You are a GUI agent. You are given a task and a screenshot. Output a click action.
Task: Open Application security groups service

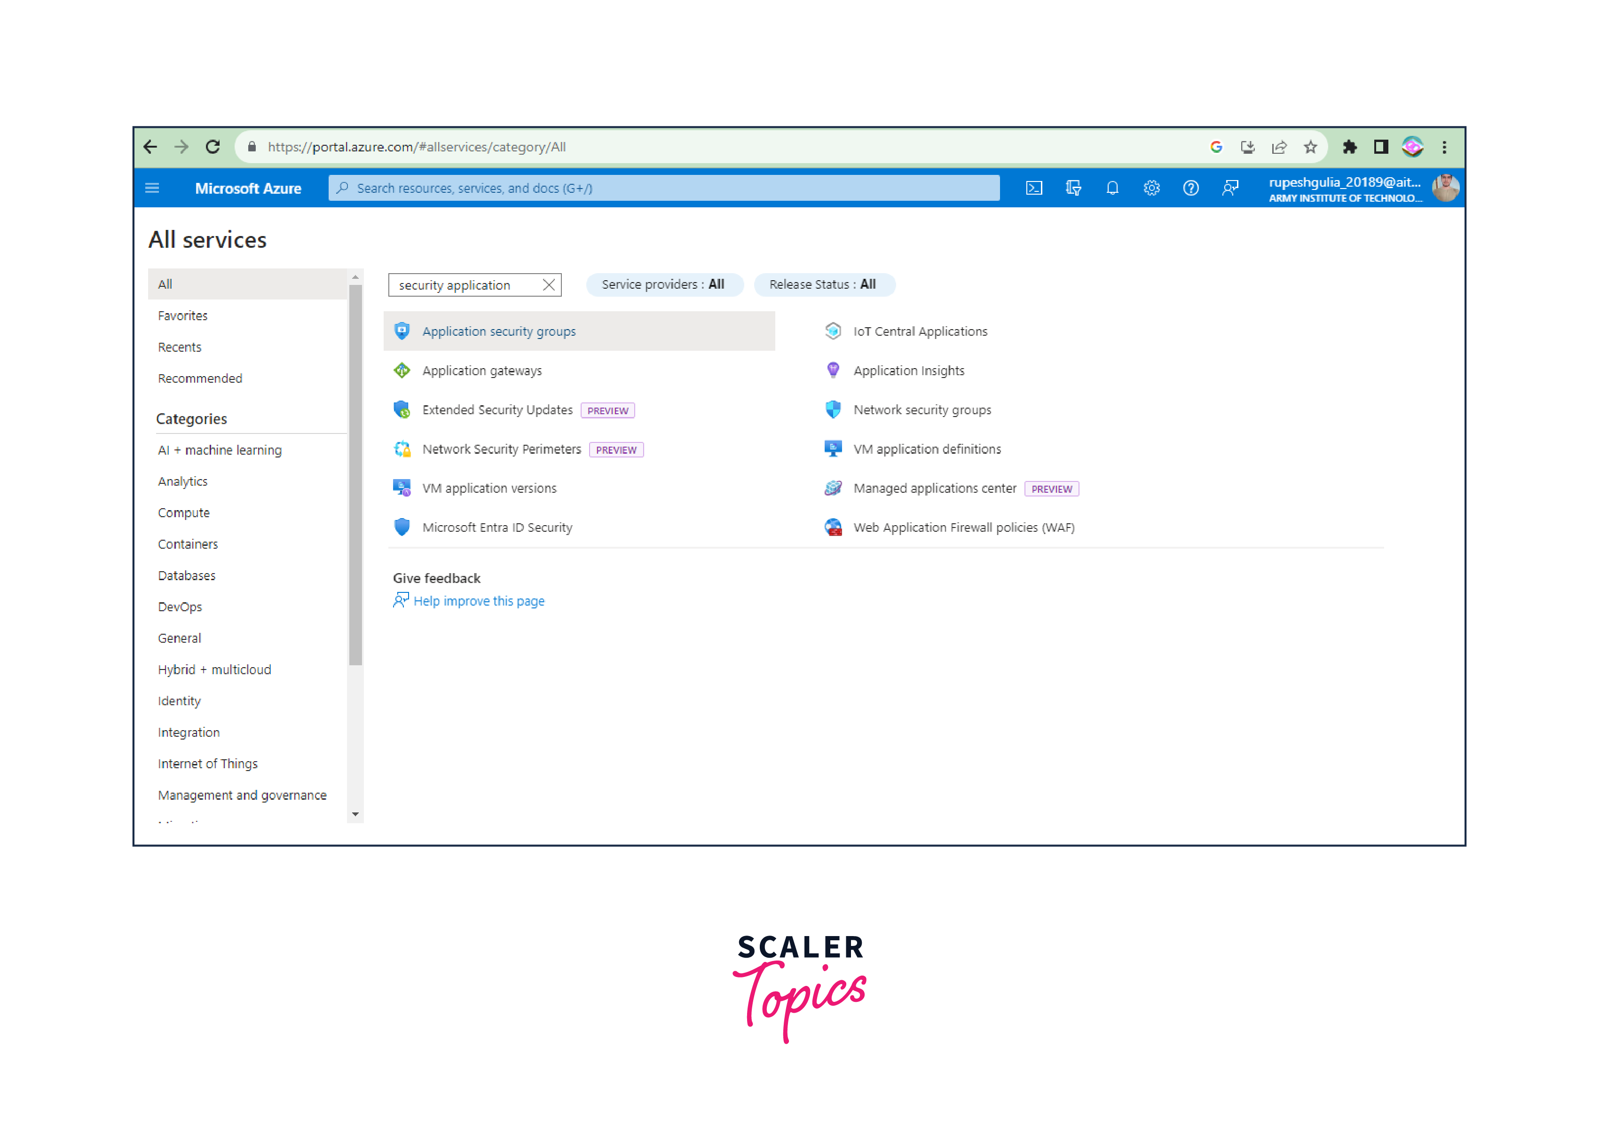pos(498,331)
